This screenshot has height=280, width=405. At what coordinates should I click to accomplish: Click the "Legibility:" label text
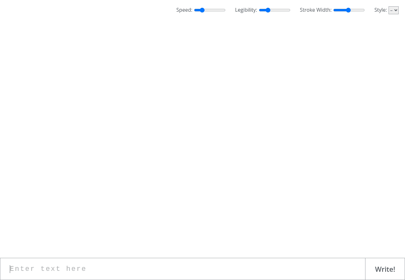pos(246,10)
